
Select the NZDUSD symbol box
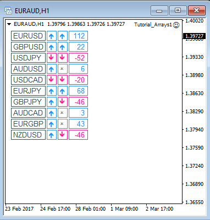tap(28, 135)
